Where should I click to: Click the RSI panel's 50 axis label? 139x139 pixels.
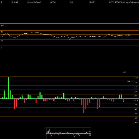2,36
